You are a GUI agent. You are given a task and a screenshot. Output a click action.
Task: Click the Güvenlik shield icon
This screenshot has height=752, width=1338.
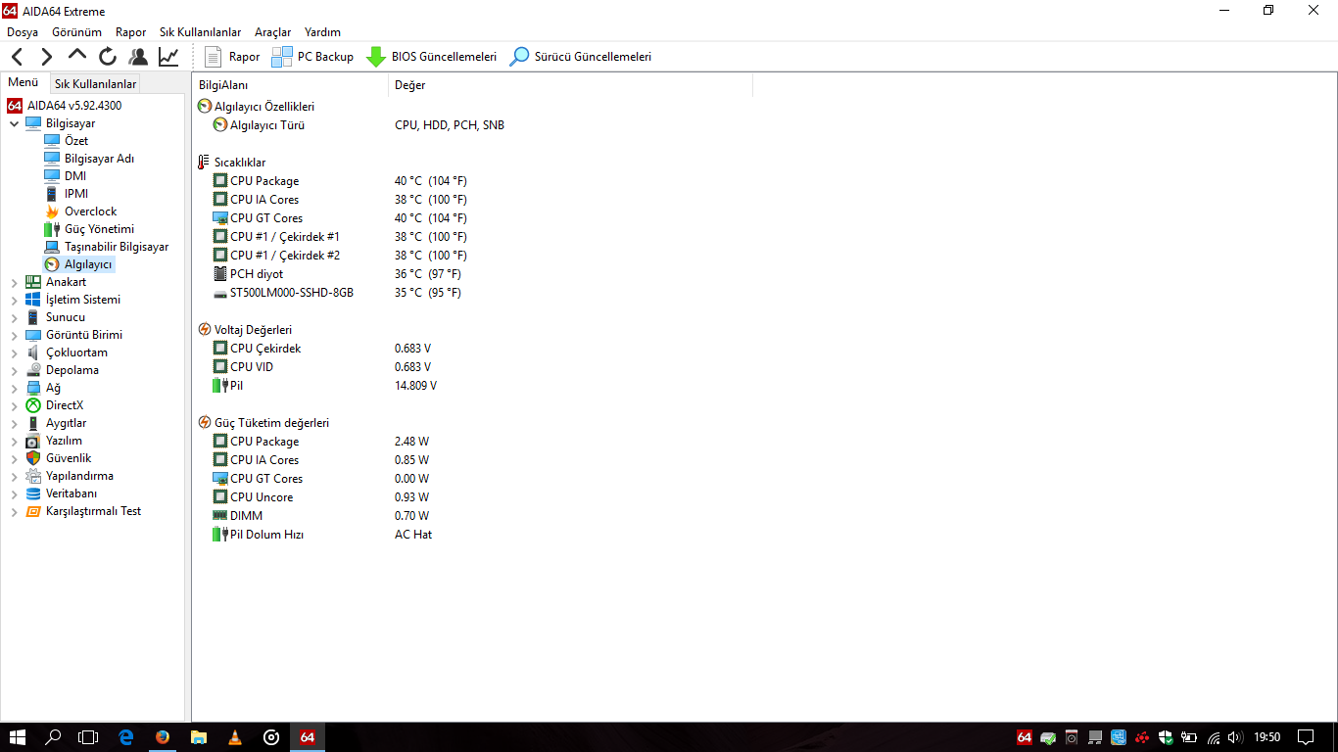click(x=33, y=458)
